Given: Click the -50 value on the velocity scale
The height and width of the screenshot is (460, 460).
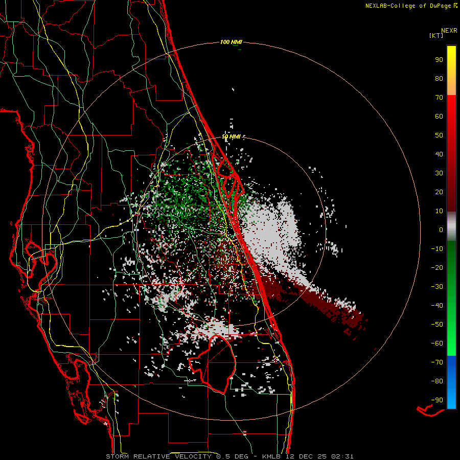Looking at the screenshot, I should tap(437, 325).
